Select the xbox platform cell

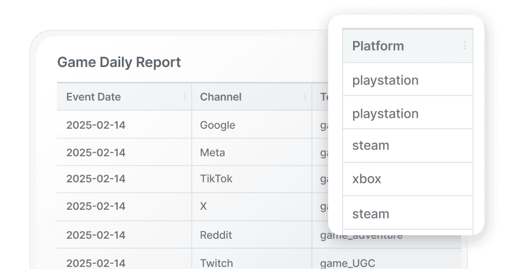tap(367, 179)
